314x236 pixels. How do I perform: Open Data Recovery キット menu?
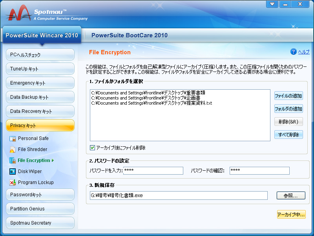(x=40, y=111)
